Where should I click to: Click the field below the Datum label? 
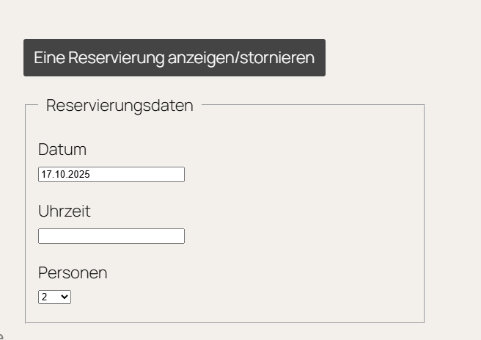click(111, 175)
